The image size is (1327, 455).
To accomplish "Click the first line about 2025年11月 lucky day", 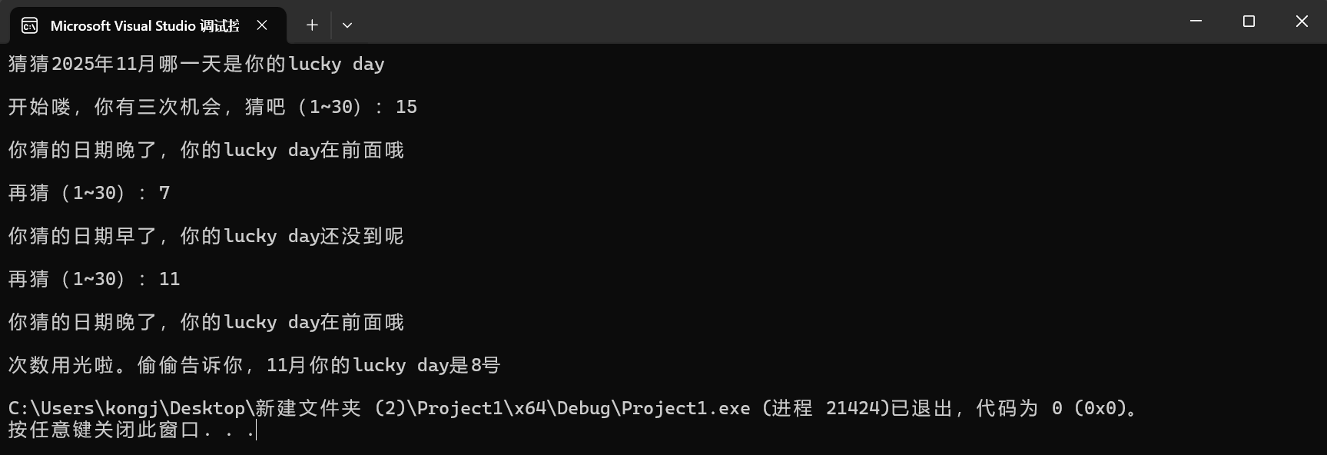I will coord(197,64).
